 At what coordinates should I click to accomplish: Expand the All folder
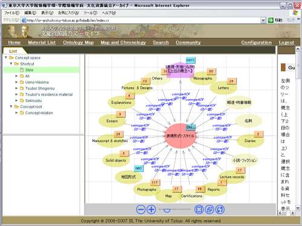(16, 76)
